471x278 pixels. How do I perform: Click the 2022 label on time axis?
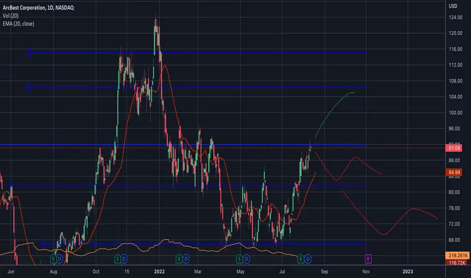point(159,272)
